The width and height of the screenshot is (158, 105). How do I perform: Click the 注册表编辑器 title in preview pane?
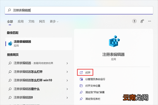(113, 54)
